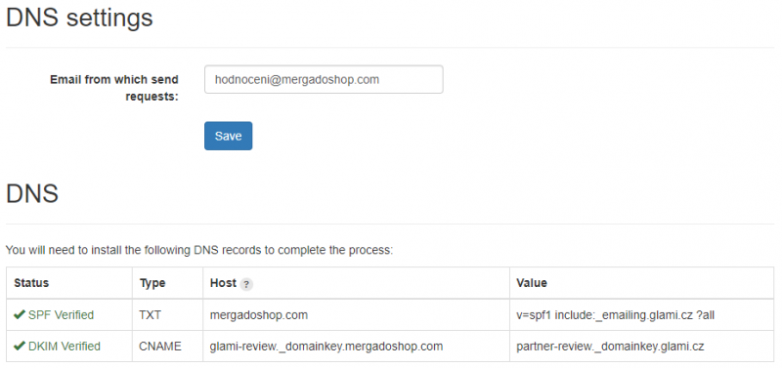782x368 pixels.
Task: Click the SPF Verified green checkmark
Action: [x=20, y=314]
